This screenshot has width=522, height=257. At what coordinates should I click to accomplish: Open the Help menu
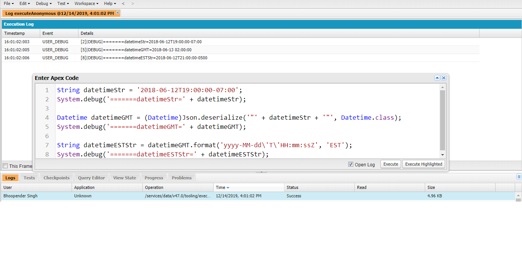click(110, 3)
